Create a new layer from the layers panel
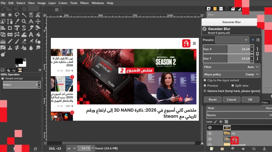272x152 pixels. (212, 149)
